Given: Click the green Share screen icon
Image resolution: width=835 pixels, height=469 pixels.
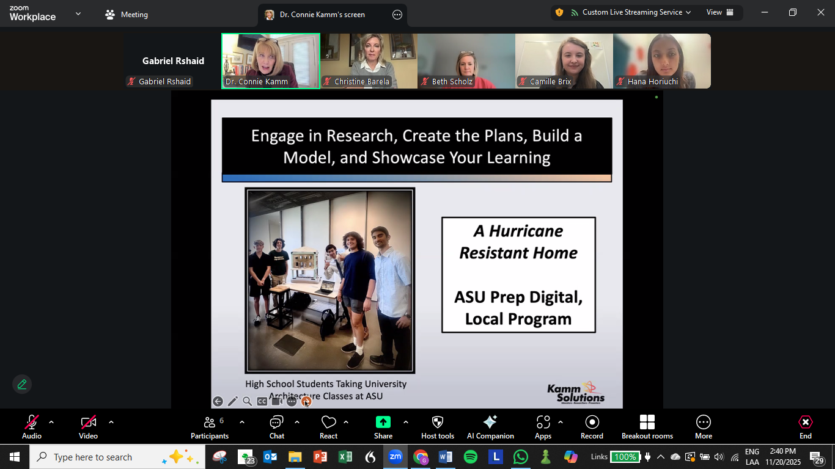Looking at the screenshot, I should 383,423.
